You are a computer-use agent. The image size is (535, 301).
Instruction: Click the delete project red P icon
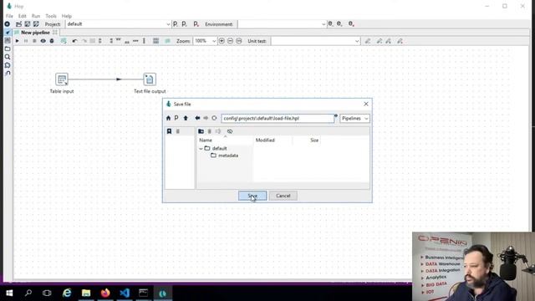tap(196, 24)
